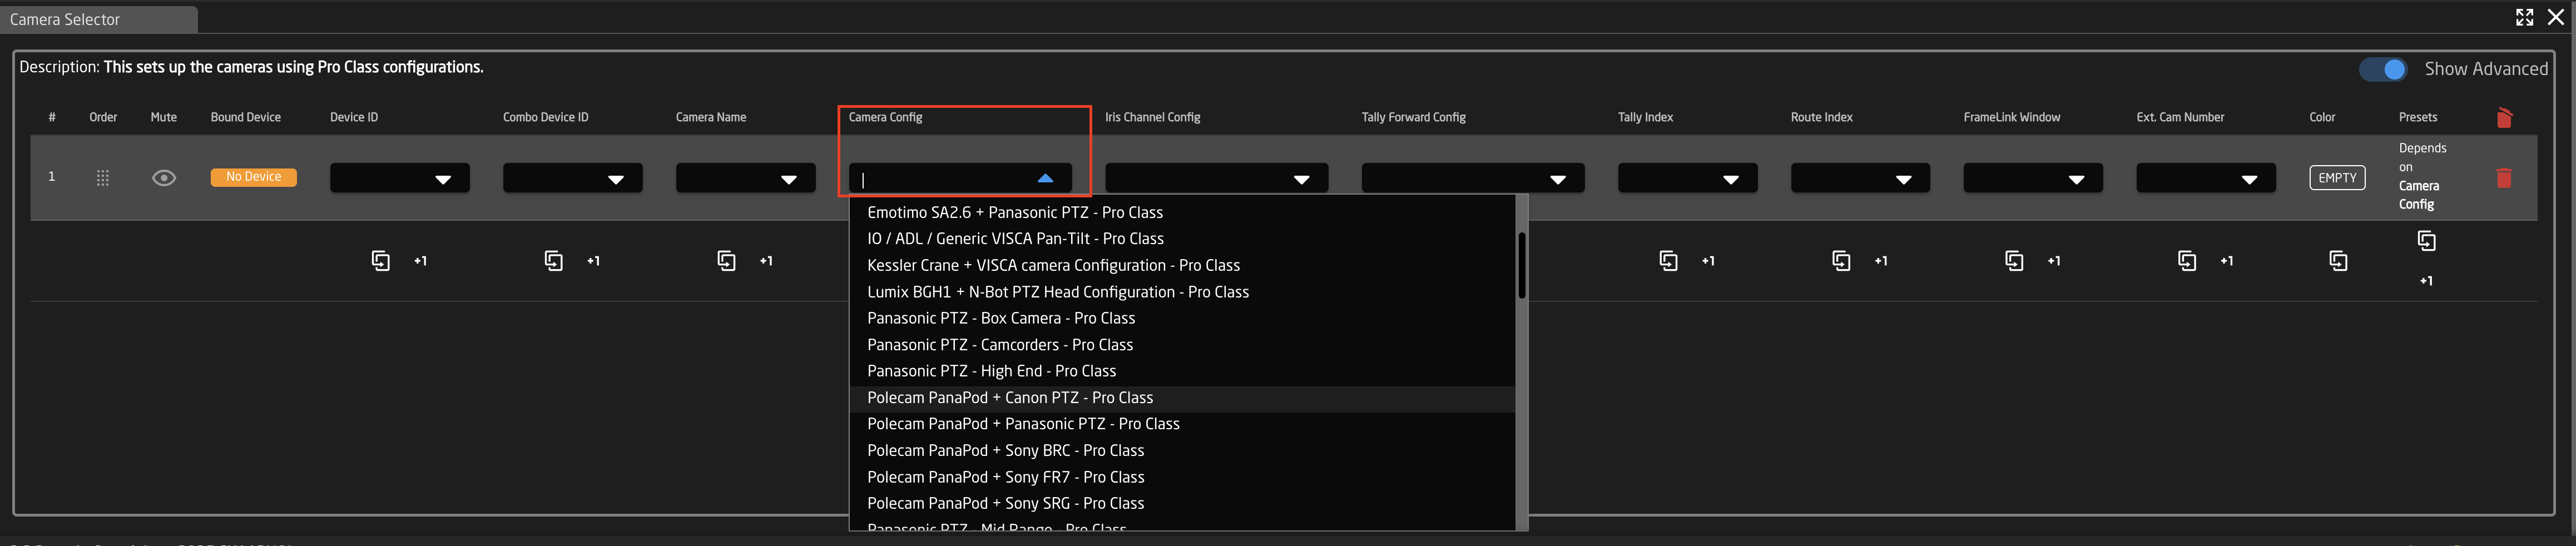
Task: Click the No Device bound device badge
Action: point(253,177)
